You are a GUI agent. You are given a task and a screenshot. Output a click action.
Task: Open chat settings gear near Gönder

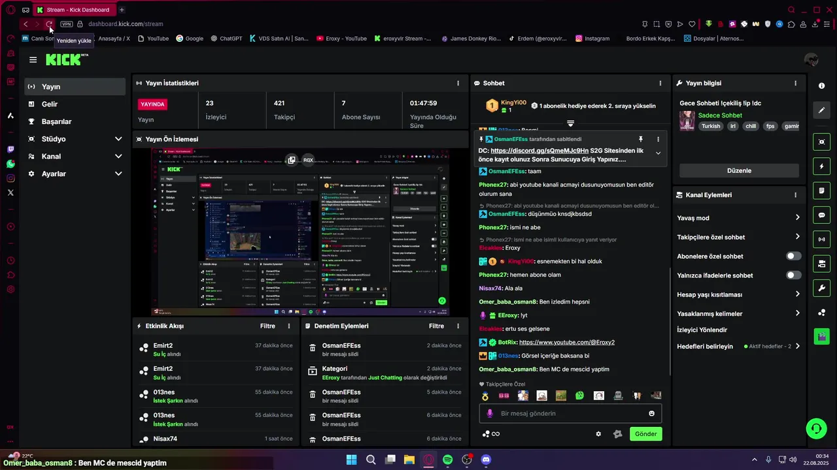point(598,434)
